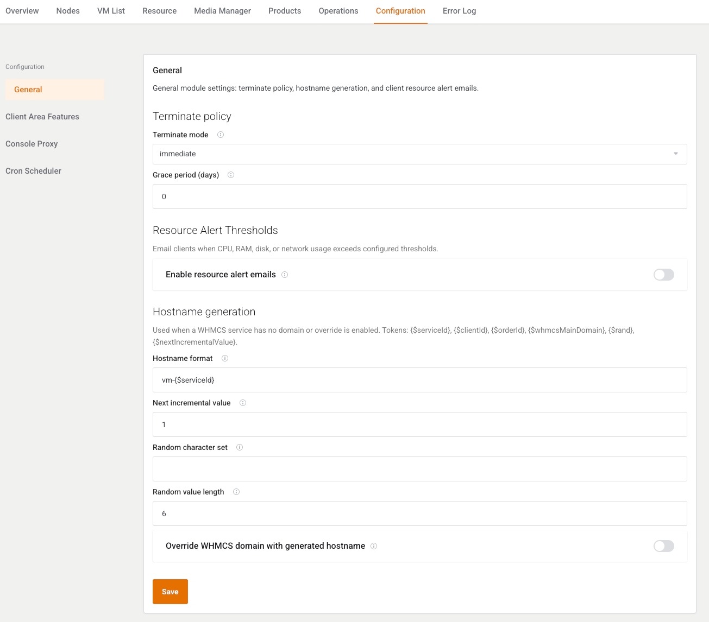Click info icon beside Hostname format
Viewport: 709px width, 622px height.
tap(225, 358)
